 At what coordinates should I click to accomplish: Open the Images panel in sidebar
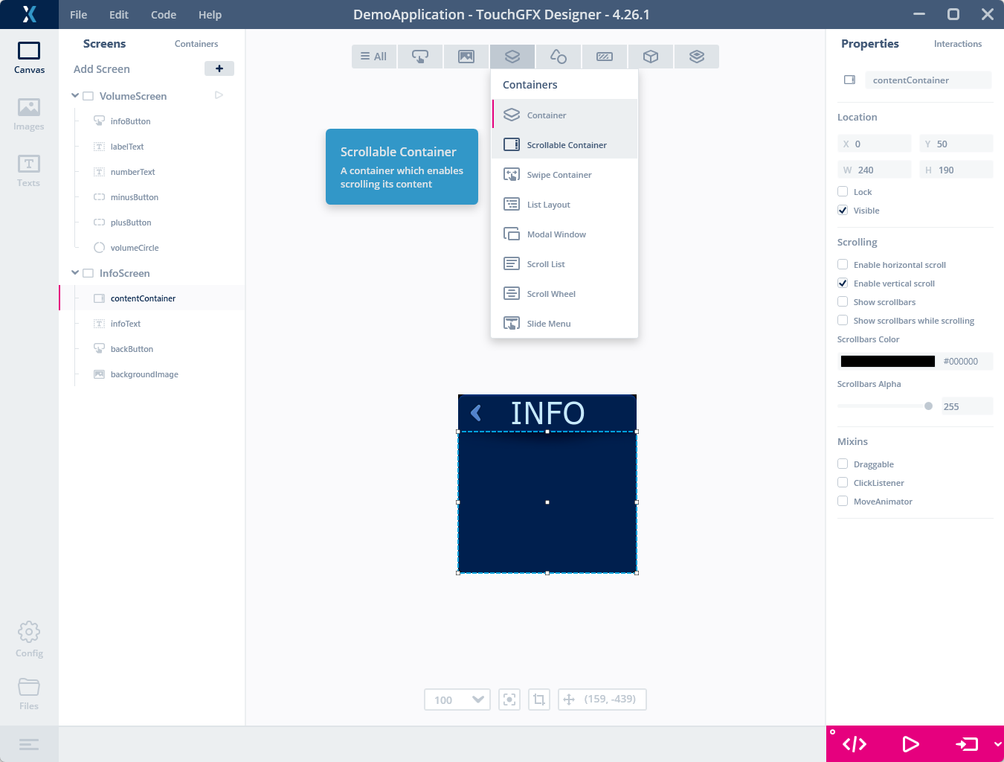pyautogui.click(x=29, y=114)
